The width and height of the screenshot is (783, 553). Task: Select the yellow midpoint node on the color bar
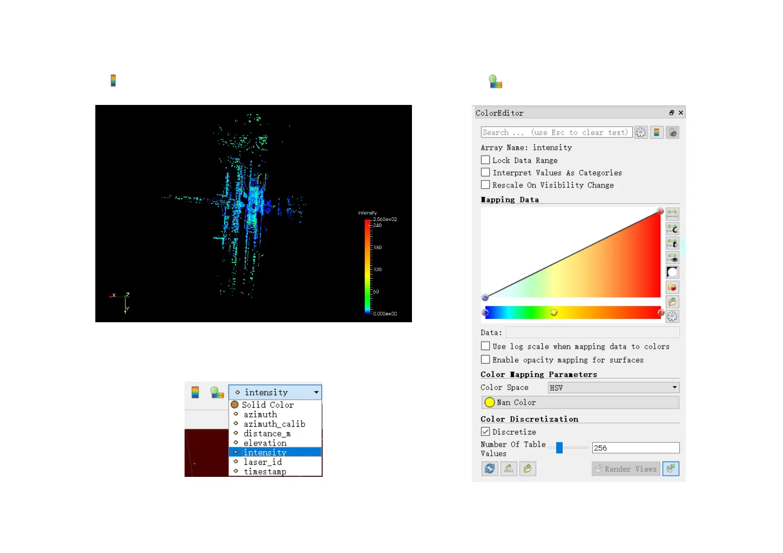point(554,312)
